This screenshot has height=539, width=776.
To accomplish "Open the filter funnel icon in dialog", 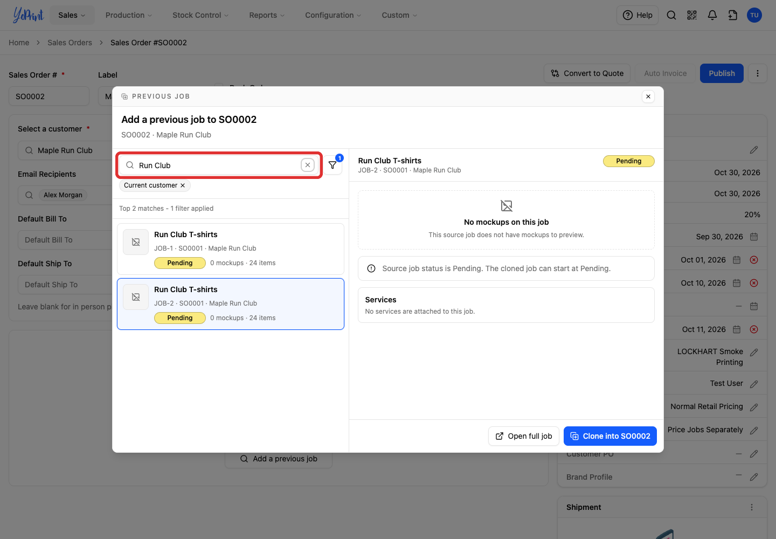I will [332, 165].
